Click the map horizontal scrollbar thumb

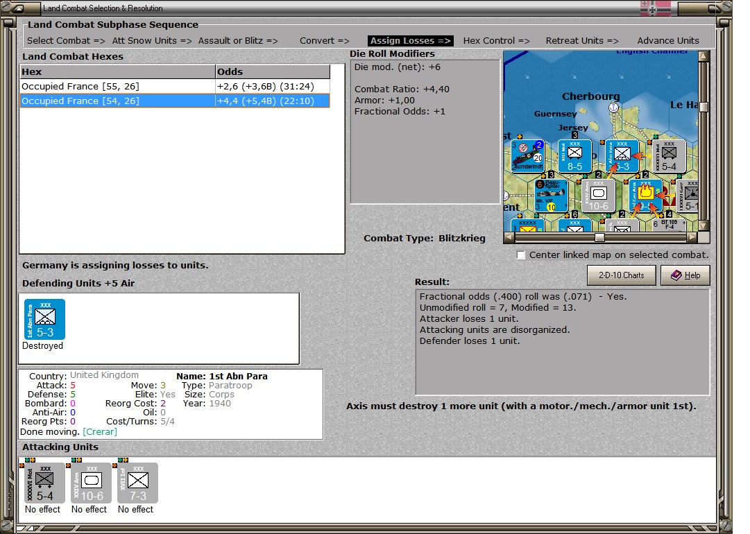pyautogui.click(x=599, y=237)
